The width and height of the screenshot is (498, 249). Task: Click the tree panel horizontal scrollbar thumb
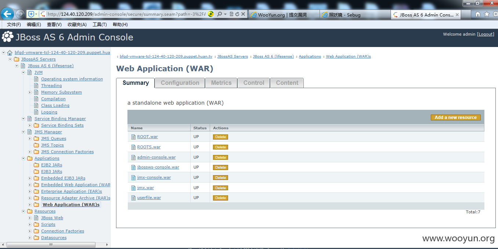[x=51, y=245]
